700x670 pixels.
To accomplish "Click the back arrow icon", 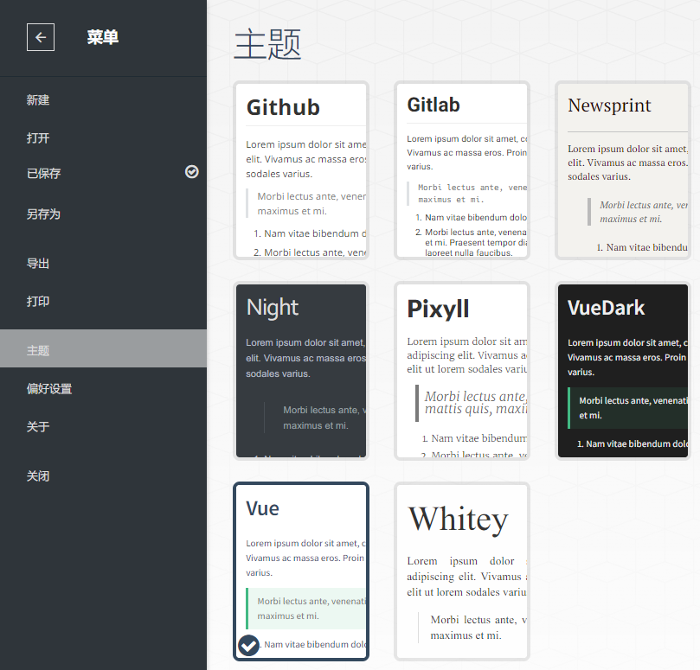I will coord(41,37).
